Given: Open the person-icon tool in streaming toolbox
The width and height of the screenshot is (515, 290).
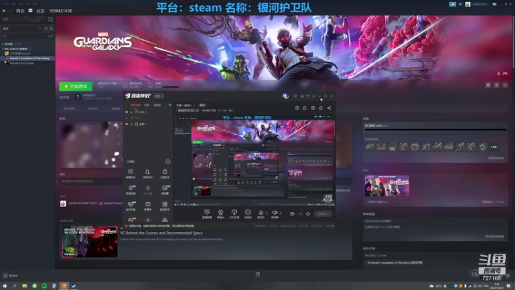Looking at the screenshot, I should click(x=147, y=172).
